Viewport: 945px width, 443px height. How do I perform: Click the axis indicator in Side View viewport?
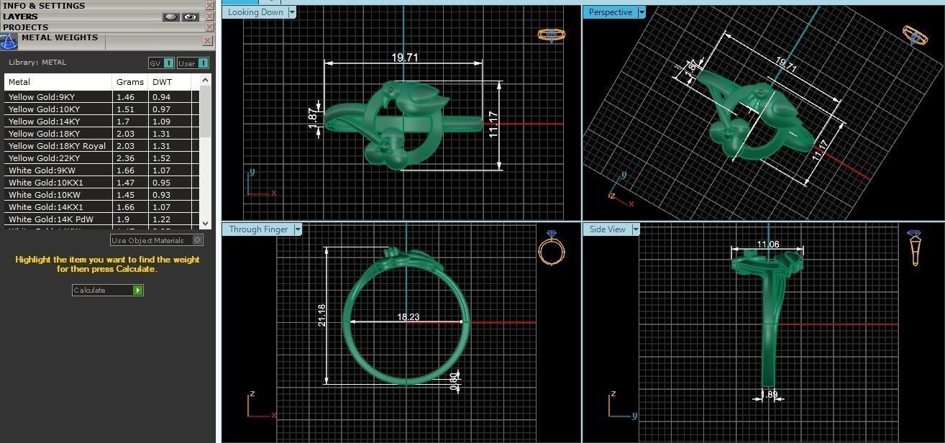pos(622,405)
